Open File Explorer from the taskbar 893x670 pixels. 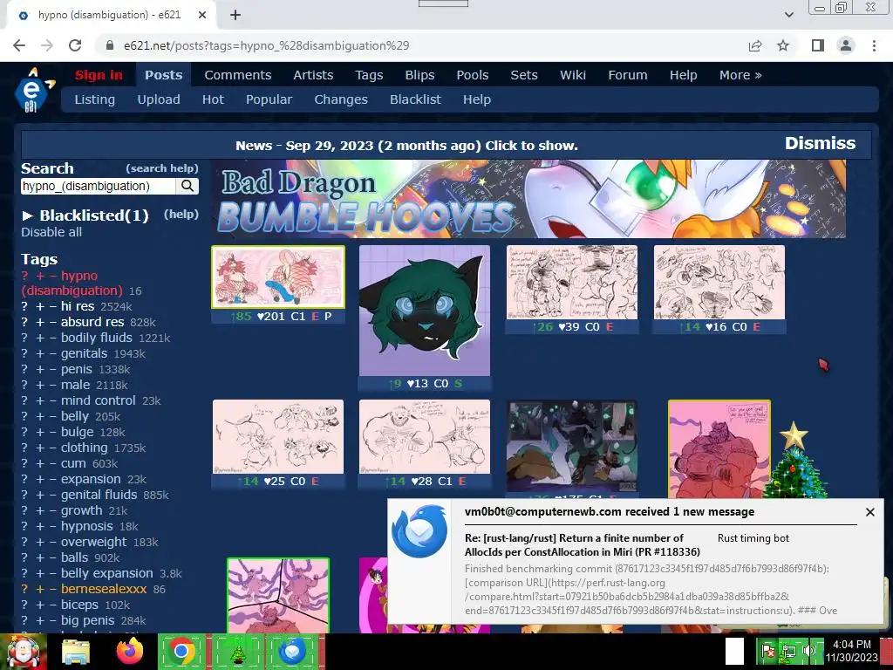tap(76, 652)
